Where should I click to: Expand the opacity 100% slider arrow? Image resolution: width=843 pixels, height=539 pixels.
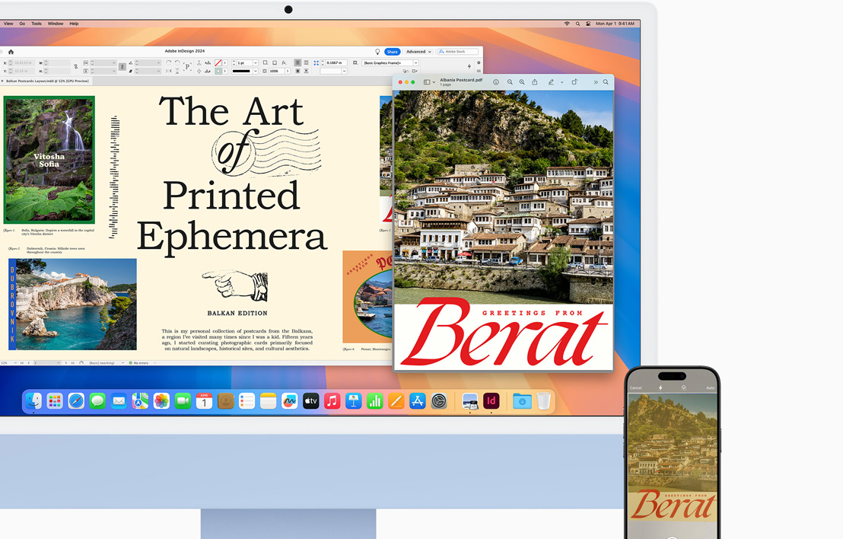pyautogui.click(x=288, y=71)
